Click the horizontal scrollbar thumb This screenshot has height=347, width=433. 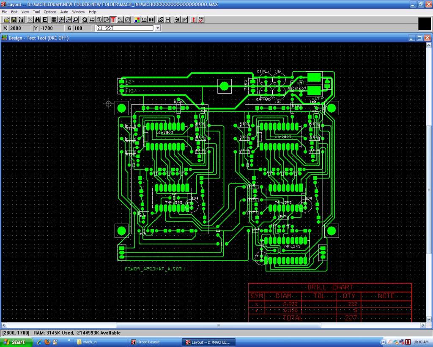219,325
